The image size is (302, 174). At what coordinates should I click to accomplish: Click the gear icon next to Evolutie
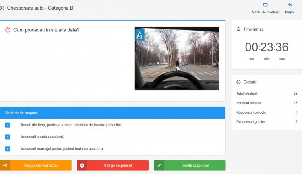click(x=238, y=82)
